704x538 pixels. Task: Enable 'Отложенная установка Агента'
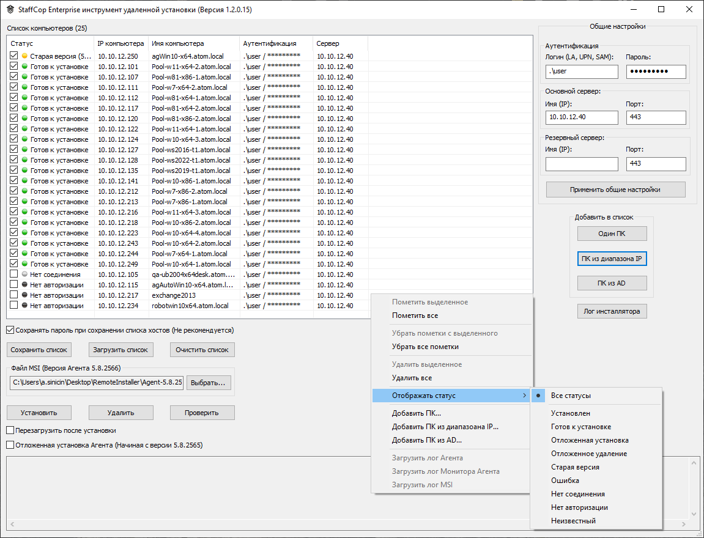(x=9, y=444)
